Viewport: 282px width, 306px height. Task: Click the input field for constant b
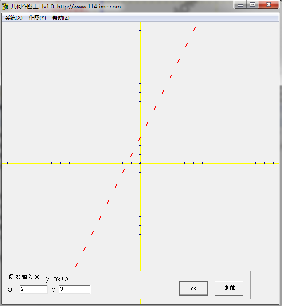click(x=74, y=289)
